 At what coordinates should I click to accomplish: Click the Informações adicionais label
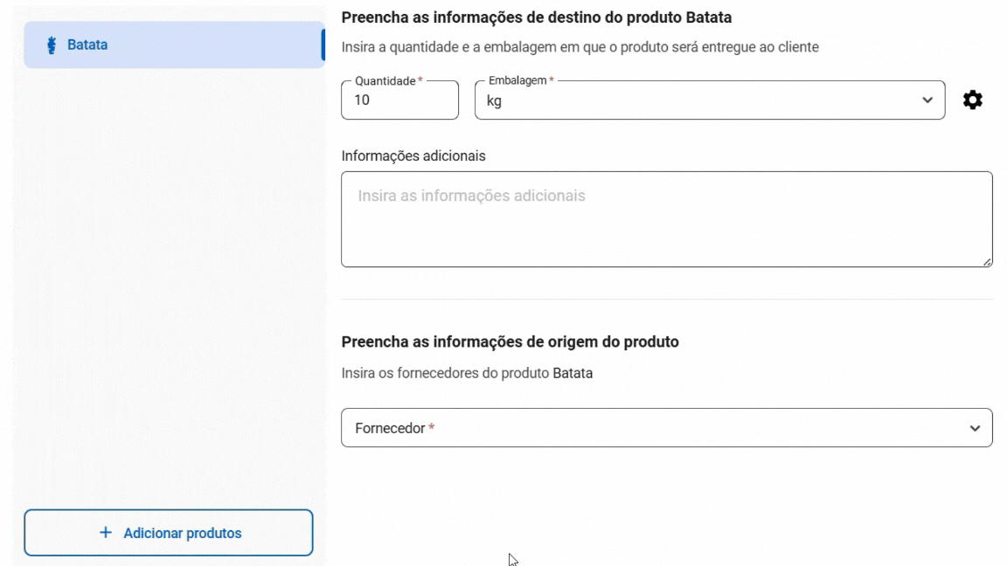pyautogui.click(x=413, y=155)
